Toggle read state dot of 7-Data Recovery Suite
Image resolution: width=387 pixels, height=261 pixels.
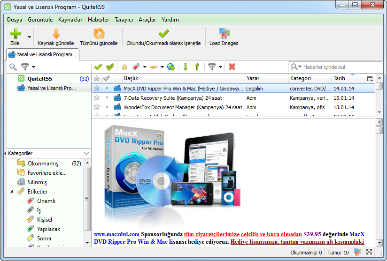107,98
